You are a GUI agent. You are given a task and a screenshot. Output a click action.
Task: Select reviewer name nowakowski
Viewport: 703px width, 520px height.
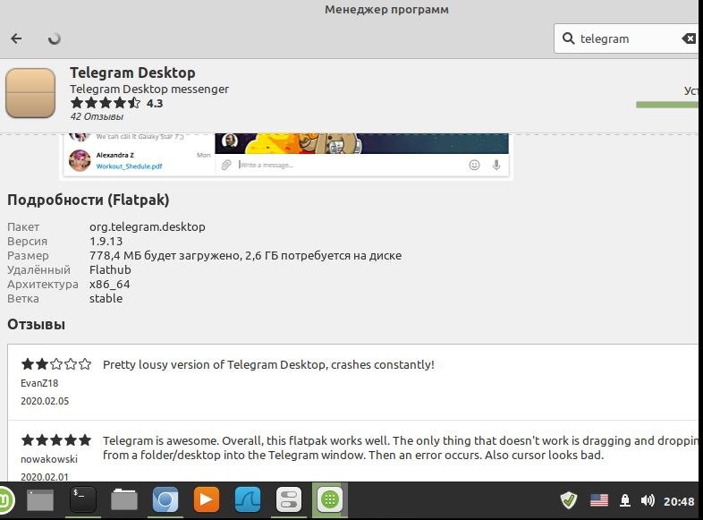pos(49,459)
